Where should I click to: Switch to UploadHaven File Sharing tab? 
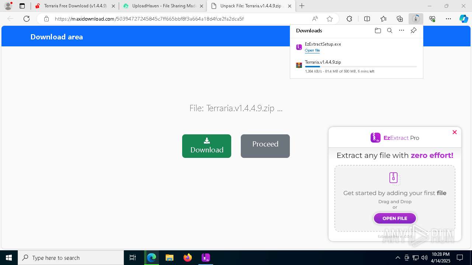point(164,6)
